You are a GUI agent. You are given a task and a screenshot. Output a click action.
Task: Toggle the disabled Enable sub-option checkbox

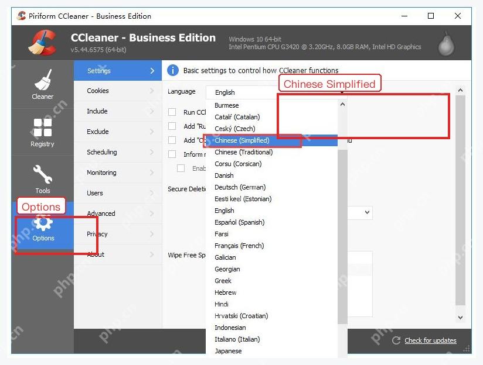point(181,168)
